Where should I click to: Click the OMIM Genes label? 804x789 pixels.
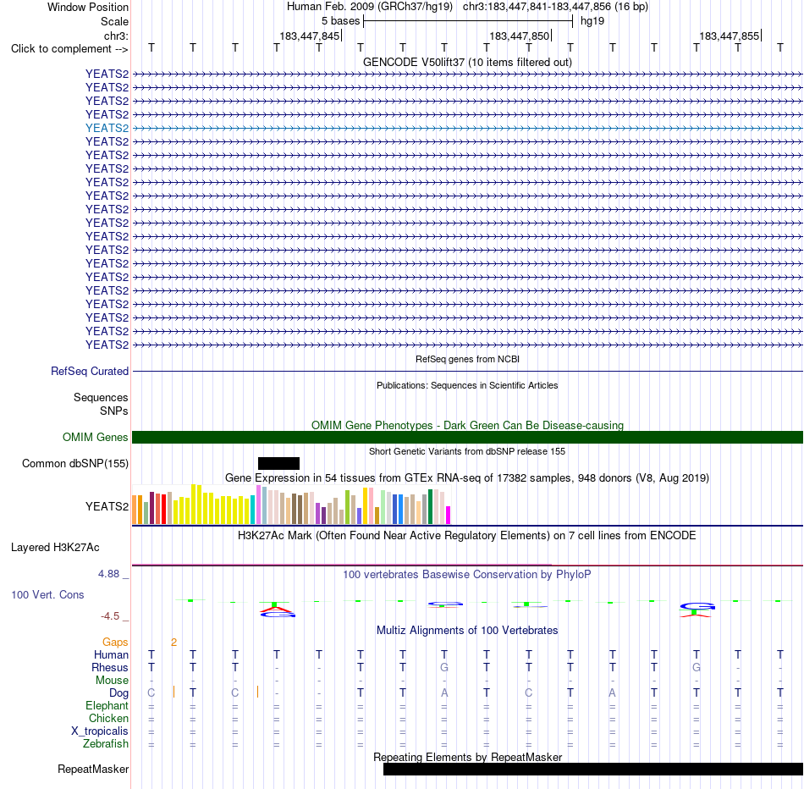pos(95,437)
